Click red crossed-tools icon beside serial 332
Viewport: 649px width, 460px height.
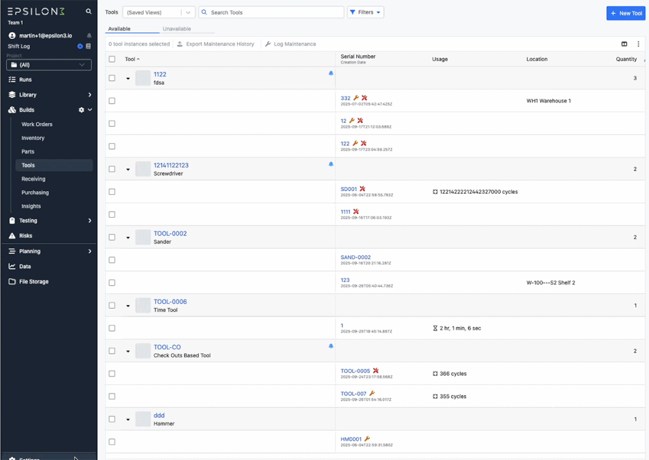click(x=364, y=98)
